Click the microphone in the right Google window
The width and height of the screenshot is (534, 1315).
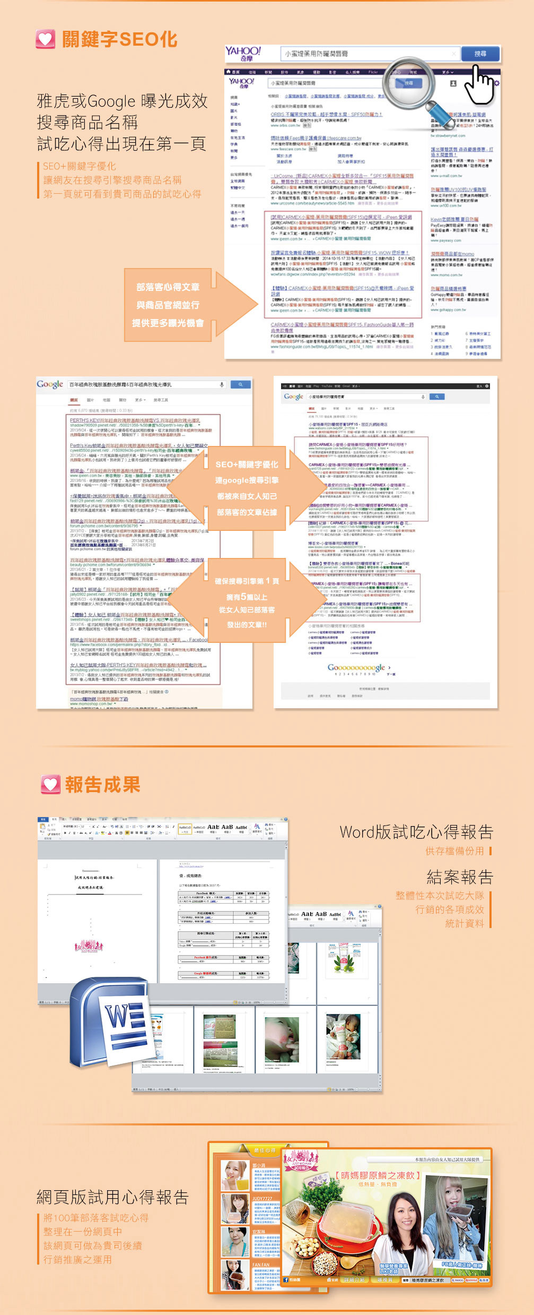pos(423,397)
